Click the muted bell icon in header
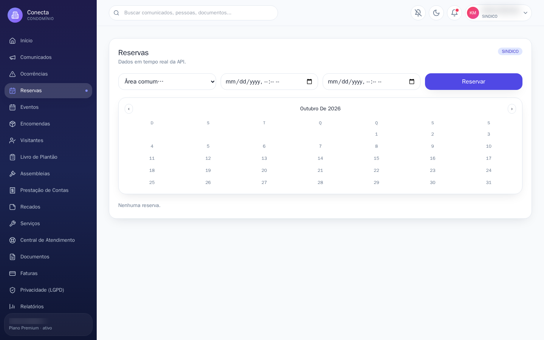The width and height of the screenshot is (544, 340). pos(418,13)
